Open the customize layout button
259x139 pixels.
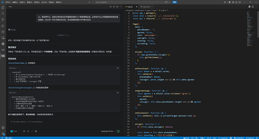click(233, 2)
